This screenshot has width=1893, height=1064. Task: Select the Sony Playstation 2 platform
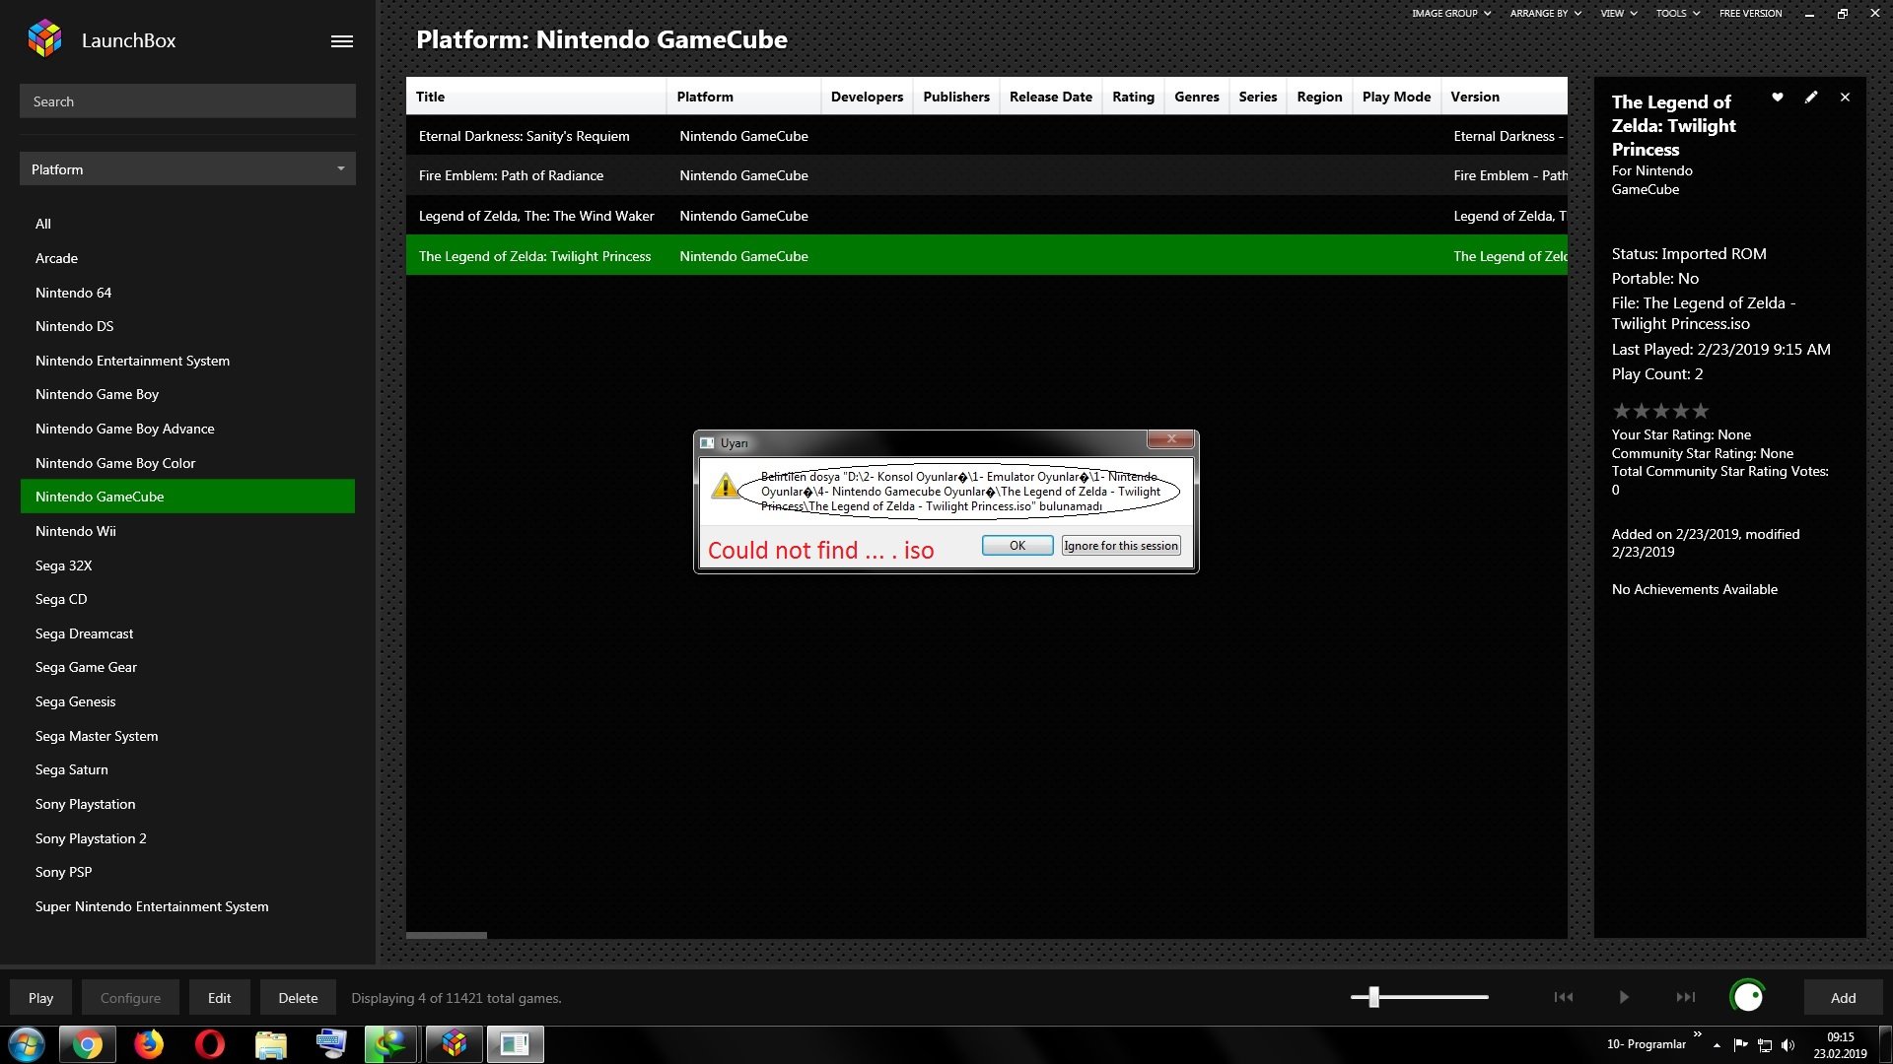point(187,838)
